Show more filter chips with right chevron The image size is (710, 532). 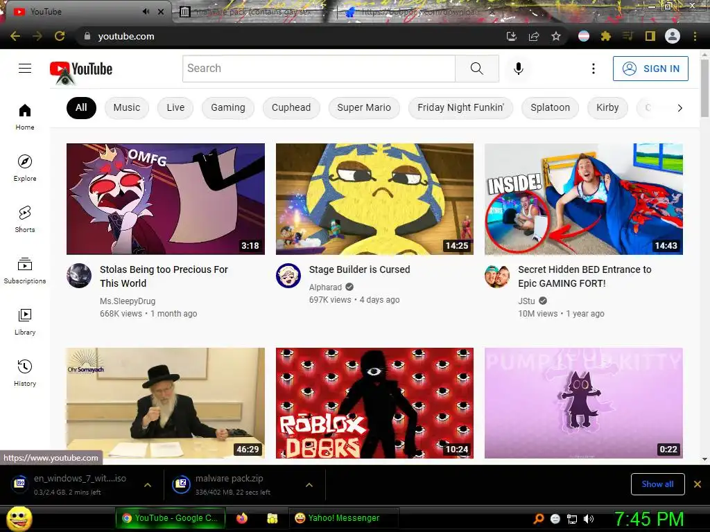pyautogui.click(x=679, y=107)
